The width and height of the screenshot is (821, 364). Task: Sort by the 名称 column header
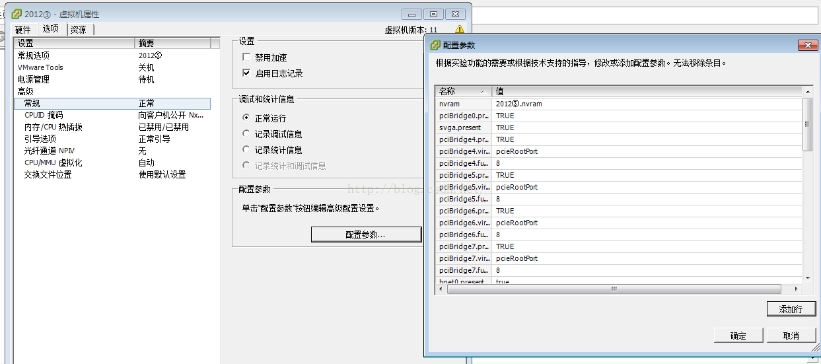point(463,92)
